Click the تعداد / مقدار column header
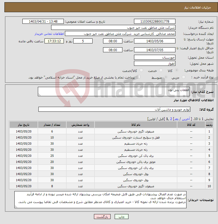The image size is (218, 224). click(52, 125)
